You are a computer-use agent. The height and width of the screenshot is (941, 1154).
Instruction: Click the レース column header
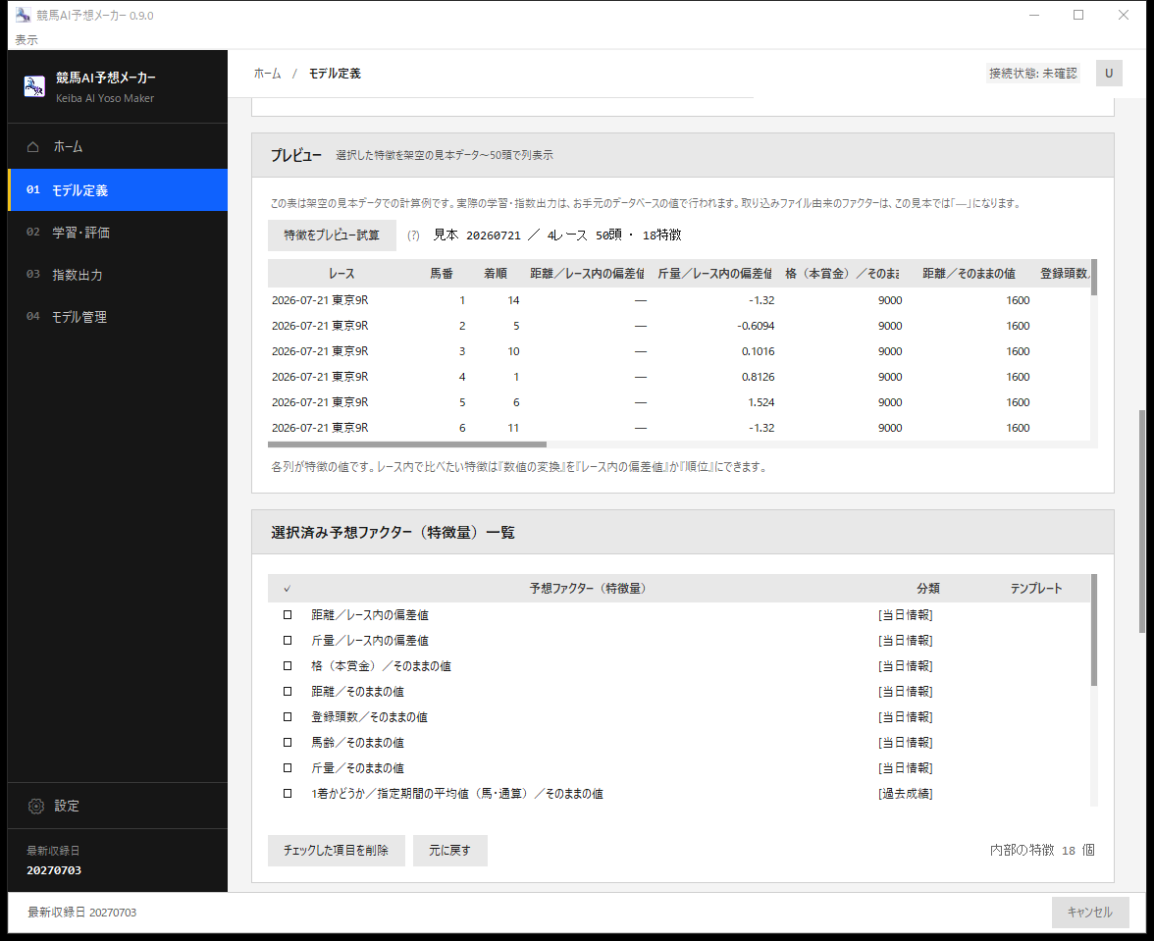tap(341, 274)
